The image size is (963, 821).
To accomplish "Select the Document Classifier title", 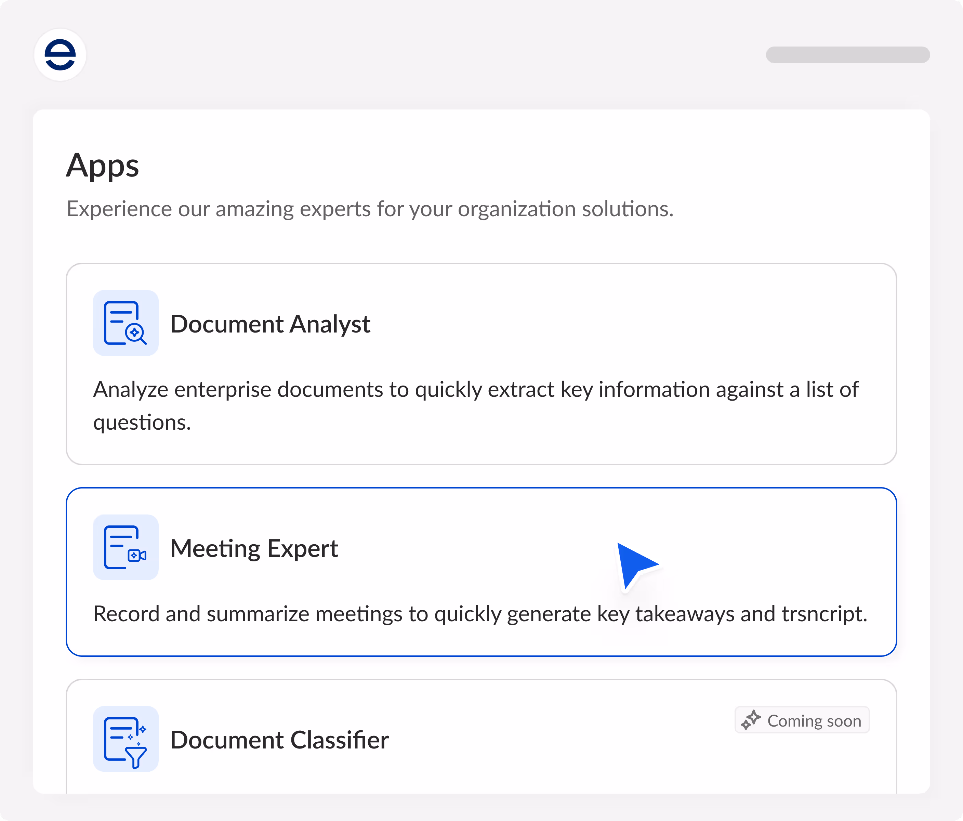I will [279, 740].
